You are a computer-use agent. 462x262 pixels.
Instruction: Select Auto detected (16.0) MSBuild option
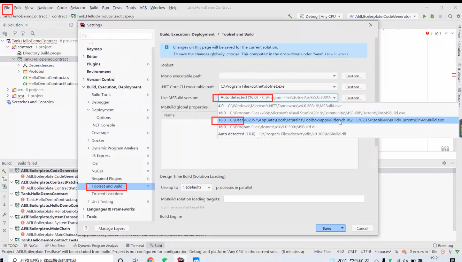[338, 134]
